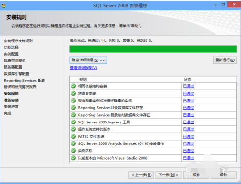Click the SQL Server setup icon in title bar
241x184 pixels.
(3, 6)
